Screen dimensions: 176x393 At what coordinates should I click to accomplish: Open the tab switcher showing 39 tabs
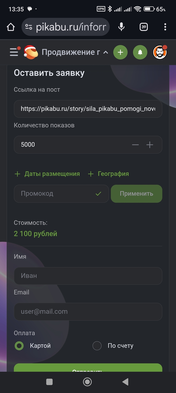(144, 27)
